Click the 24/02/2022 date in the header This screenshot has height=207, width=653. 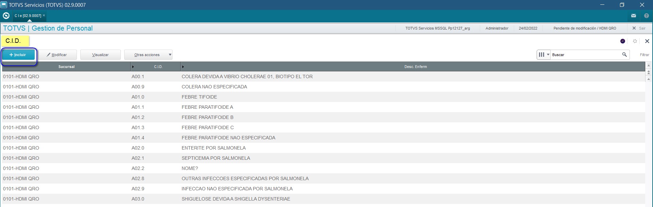click(x=528, y=28)
